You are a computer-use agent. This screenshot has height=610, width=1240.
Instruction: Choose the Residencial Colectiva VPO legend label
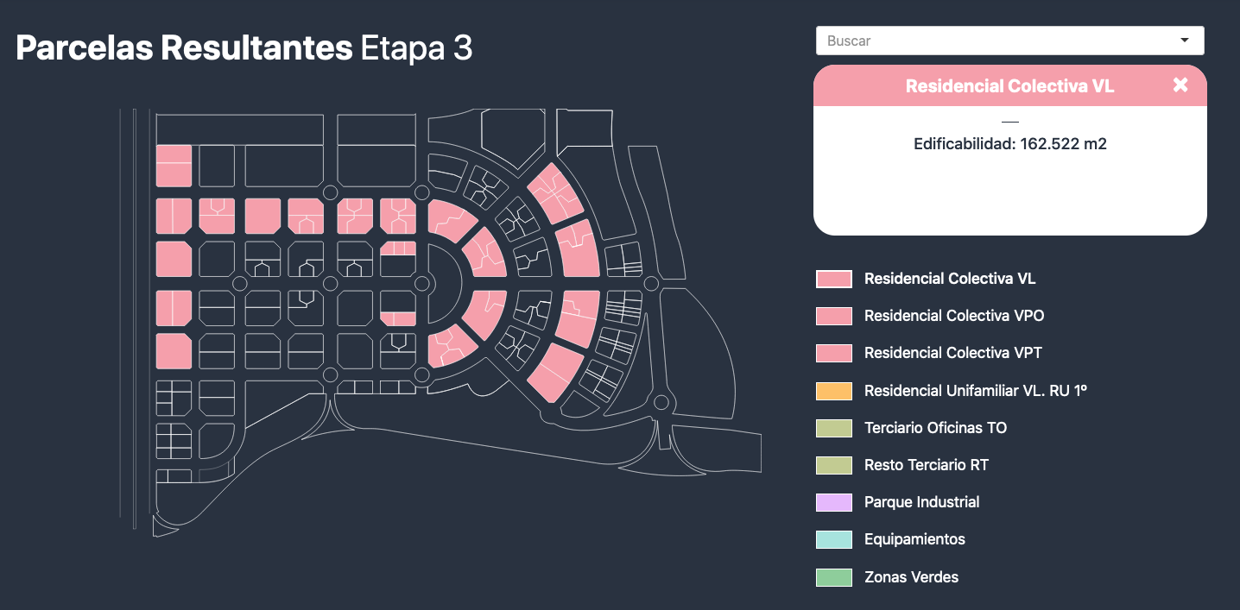[954, 316]
